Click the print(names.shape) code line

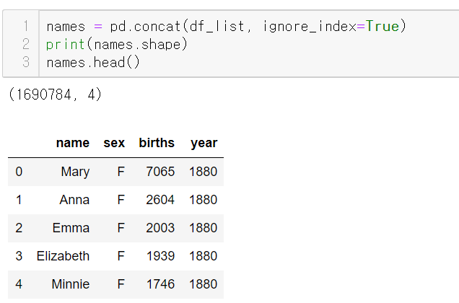(116, 45)
